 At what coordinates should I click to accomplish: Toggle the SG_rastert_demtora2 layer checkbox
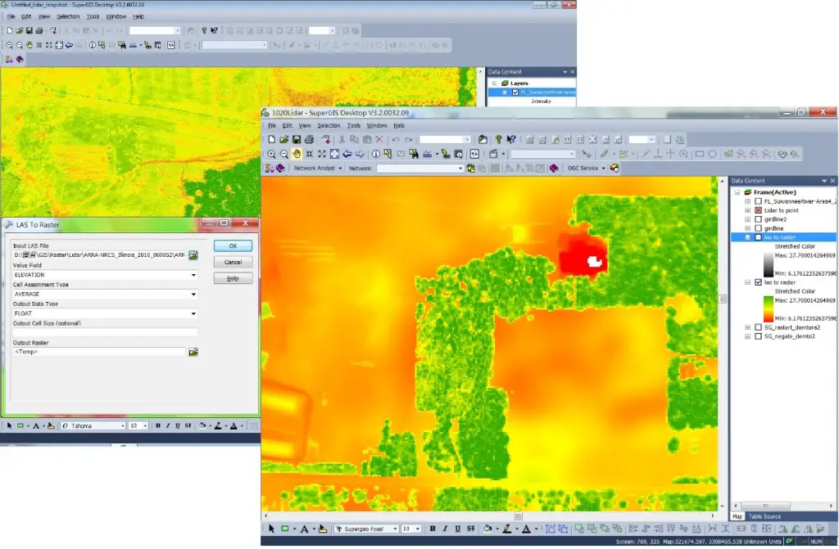coord(758,327)
